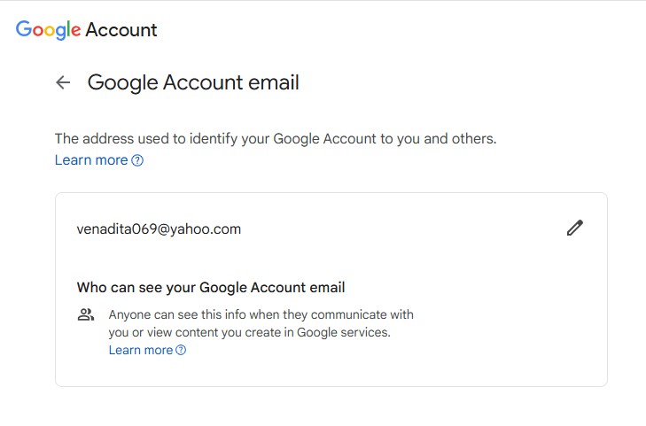Image resolution: width=646 pixels, height=426 pixels.
Task: Click the pencil edit icon
Action: click(x=575, y=228)
